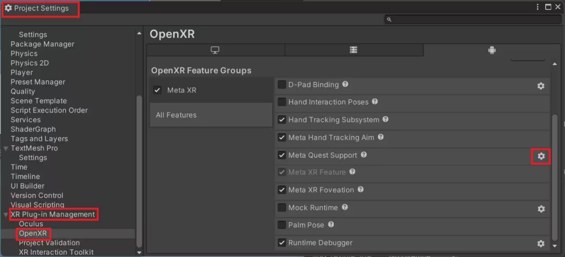
Task: Open Mock Runtime settings gear icon
Action: point(541,209)
